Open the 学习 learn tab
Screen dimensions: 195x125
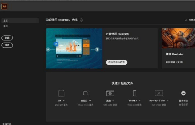point(6,26)
